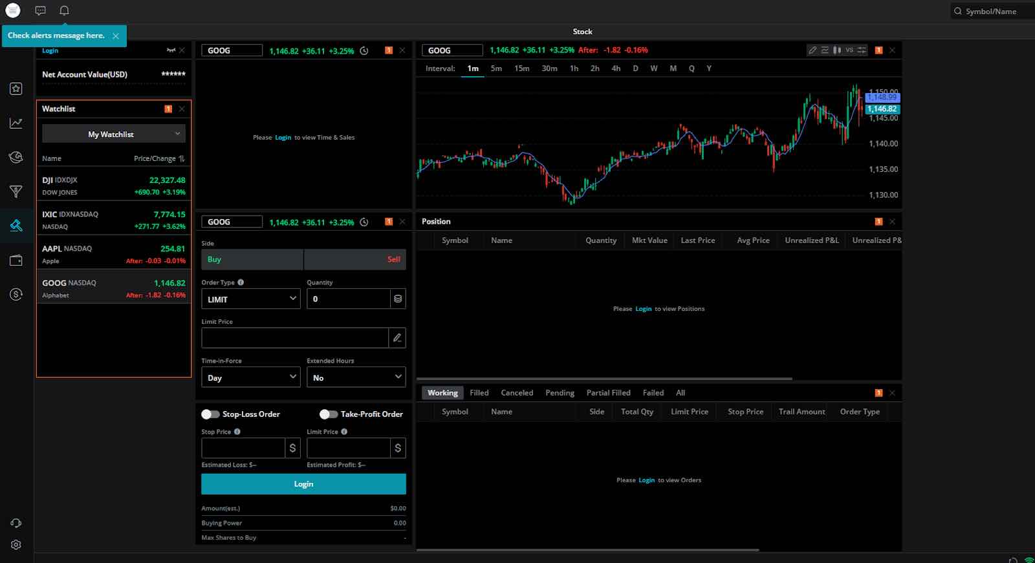Viewport: 1035px width, 563px height.
Task: Select the 5m chart interval
Action: tap(496, 69)
